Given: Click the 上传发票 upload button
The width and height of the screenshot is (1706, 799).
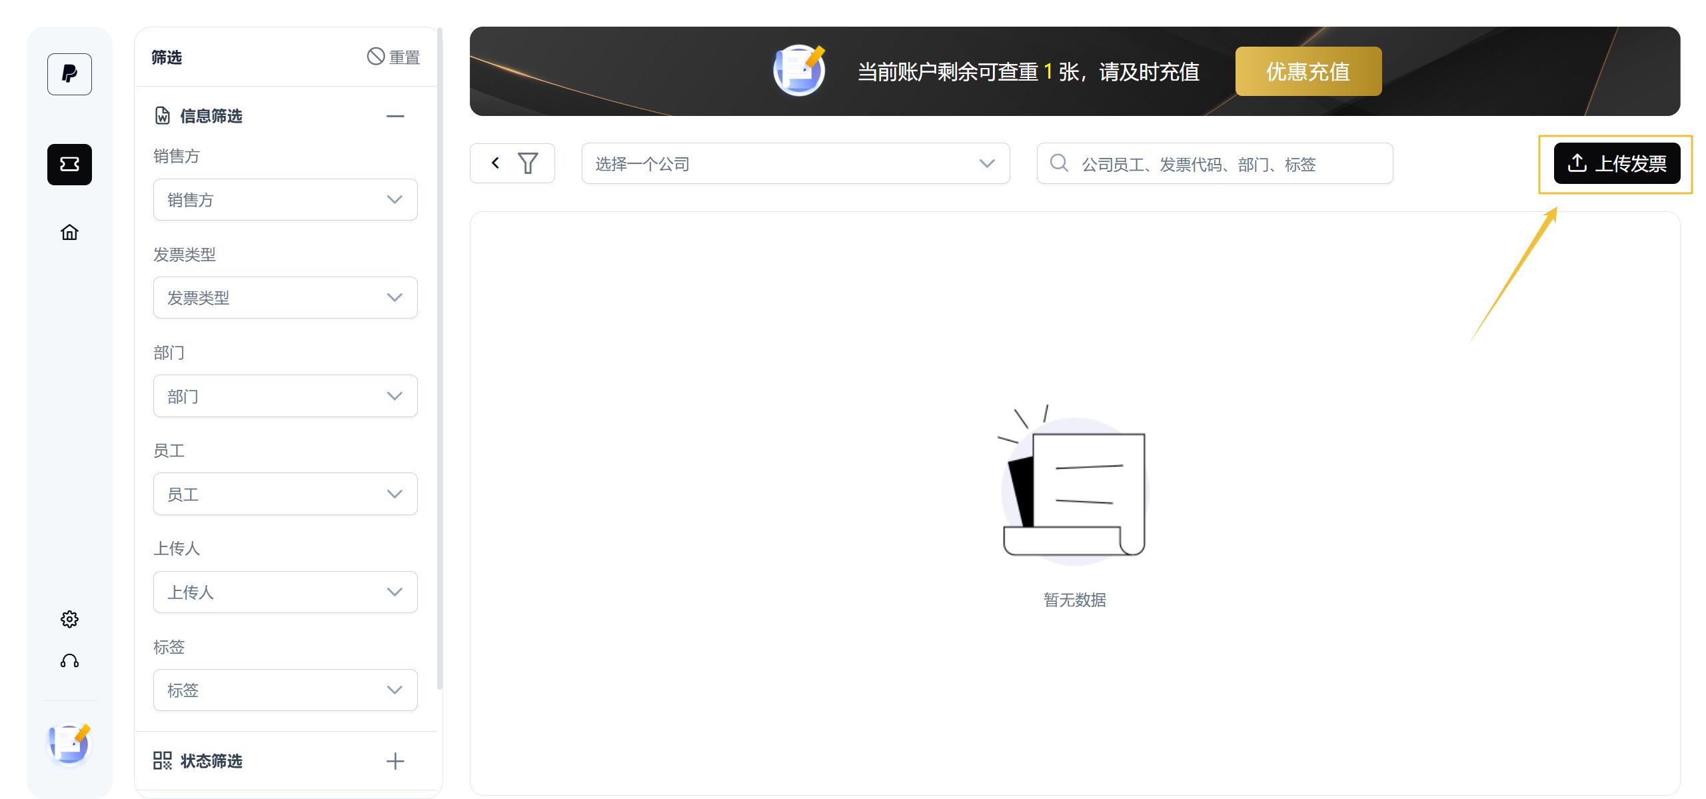Looking at the screenshot, I should (x=1617, y=163).
